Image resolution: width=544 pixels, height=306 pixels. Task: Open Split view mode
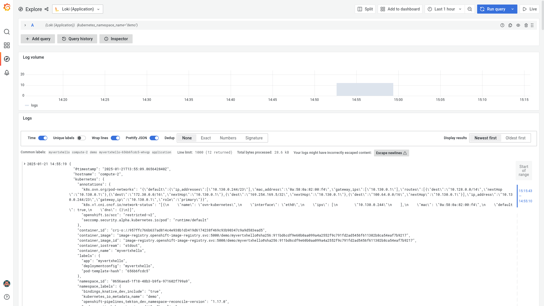(x=365, y=9)
